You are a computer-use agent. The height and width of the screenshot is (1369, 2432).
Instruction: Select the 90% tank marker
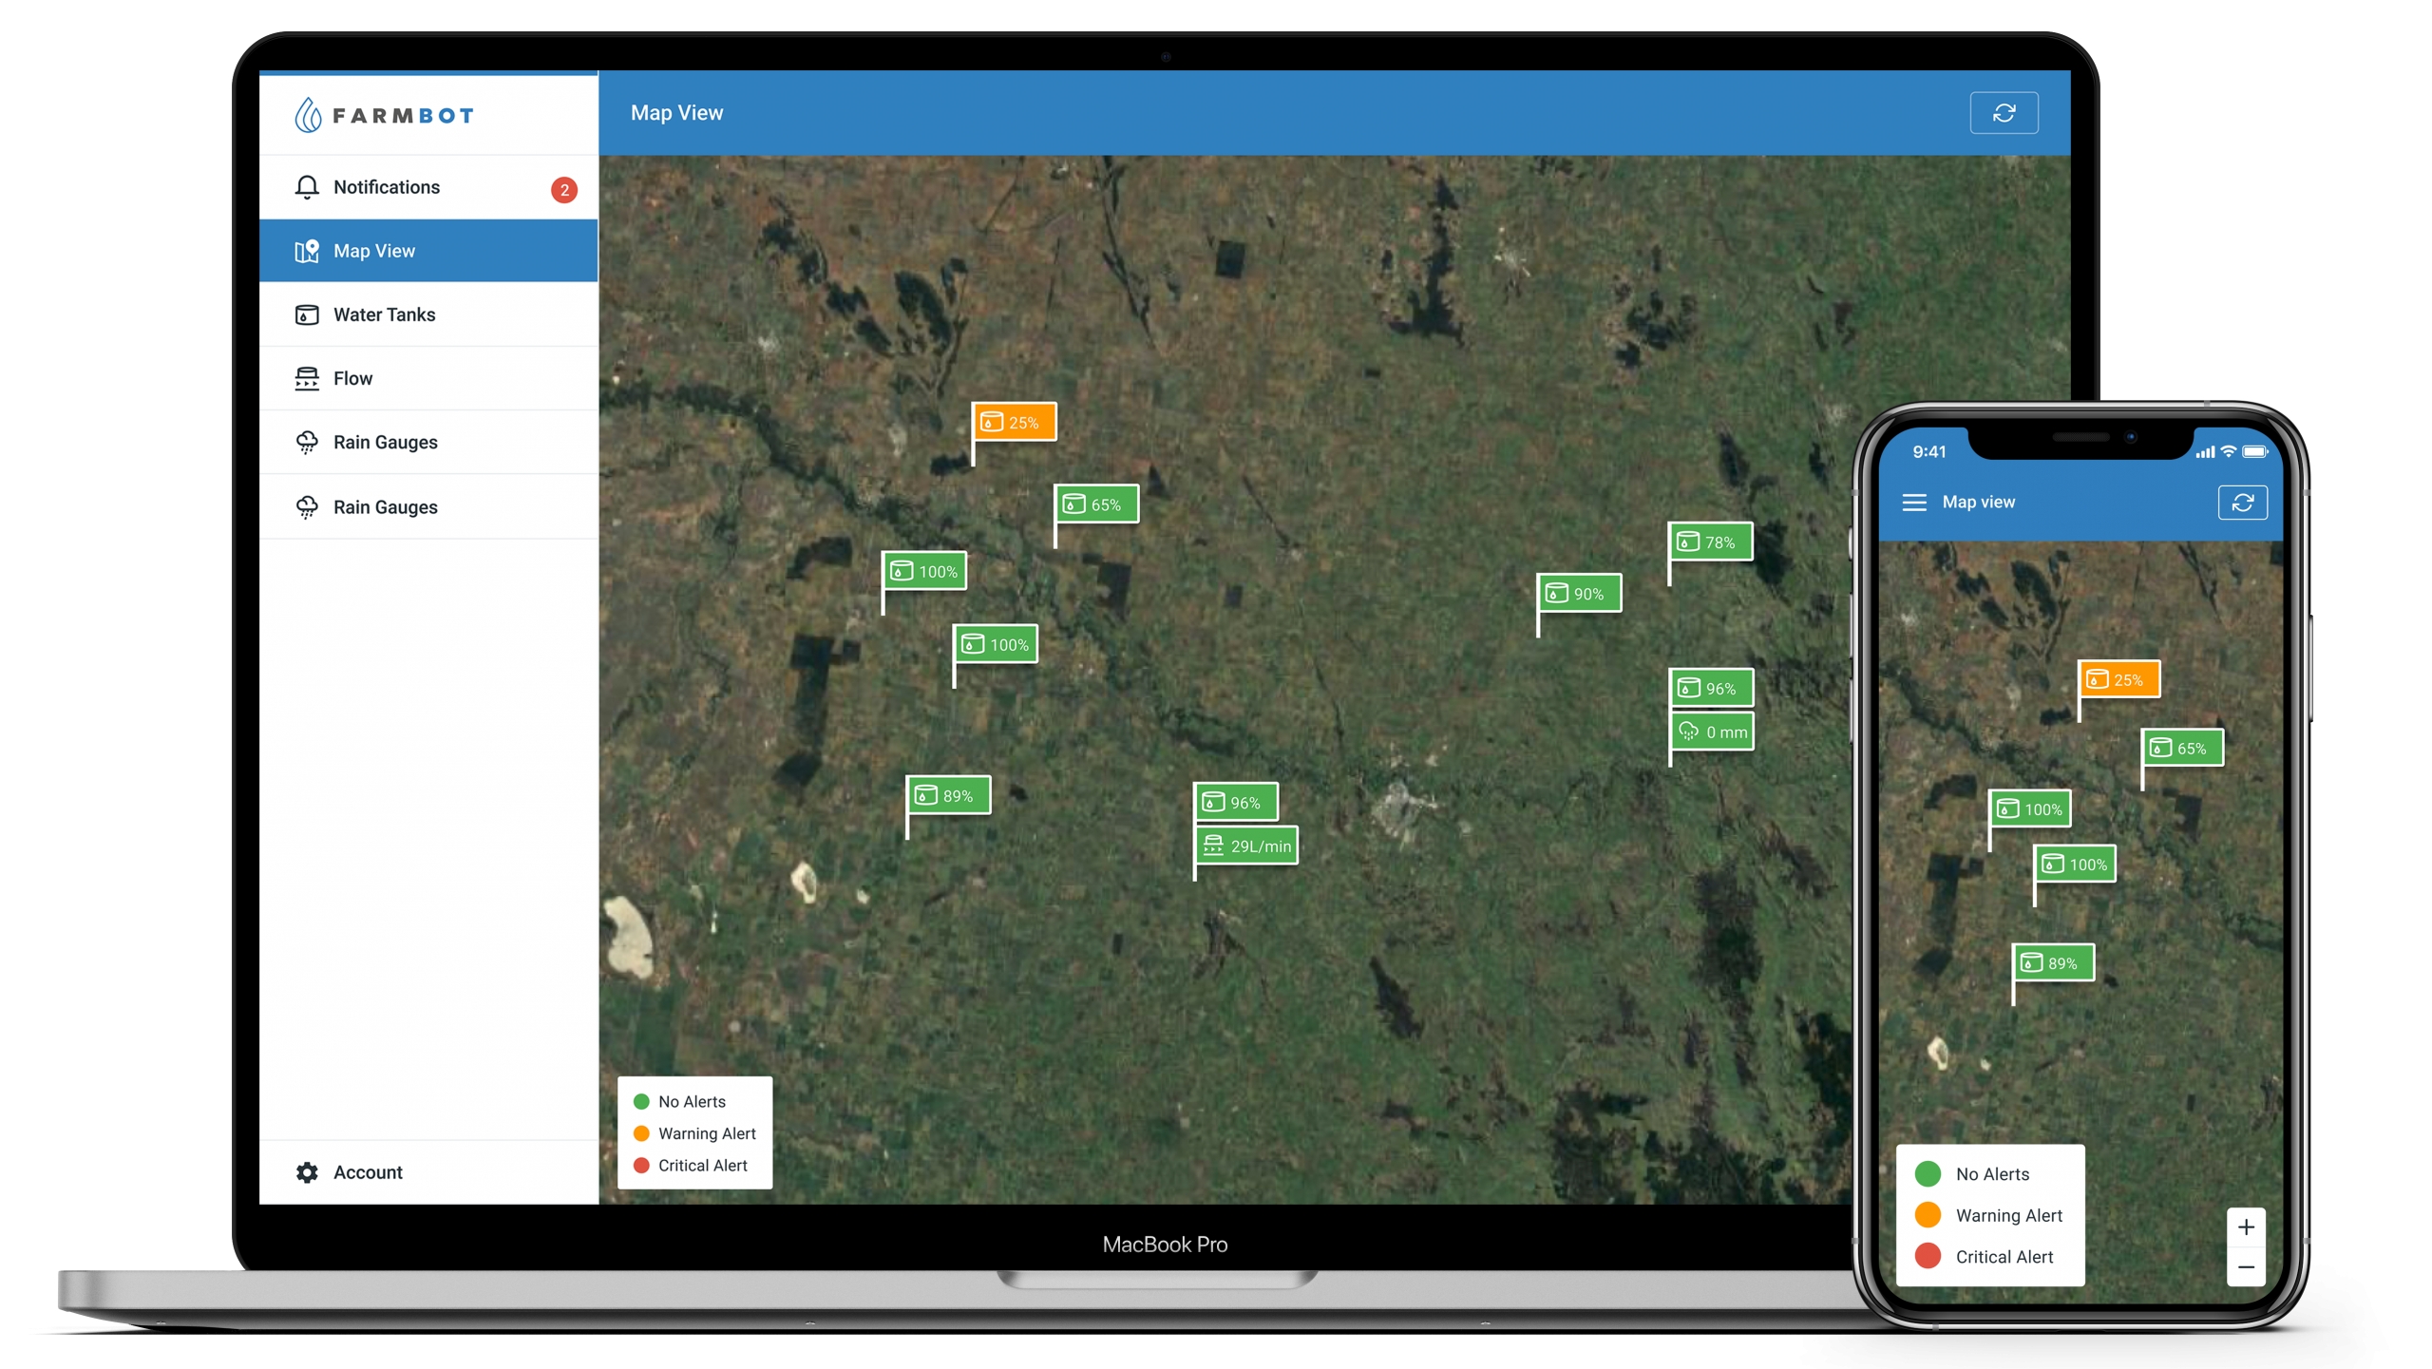click(1579, 593)
